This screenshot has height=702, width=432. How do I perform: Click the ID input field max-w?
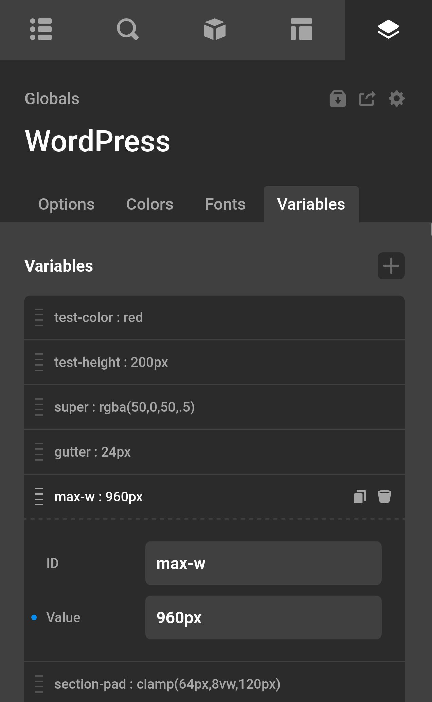tap(264, 563)
